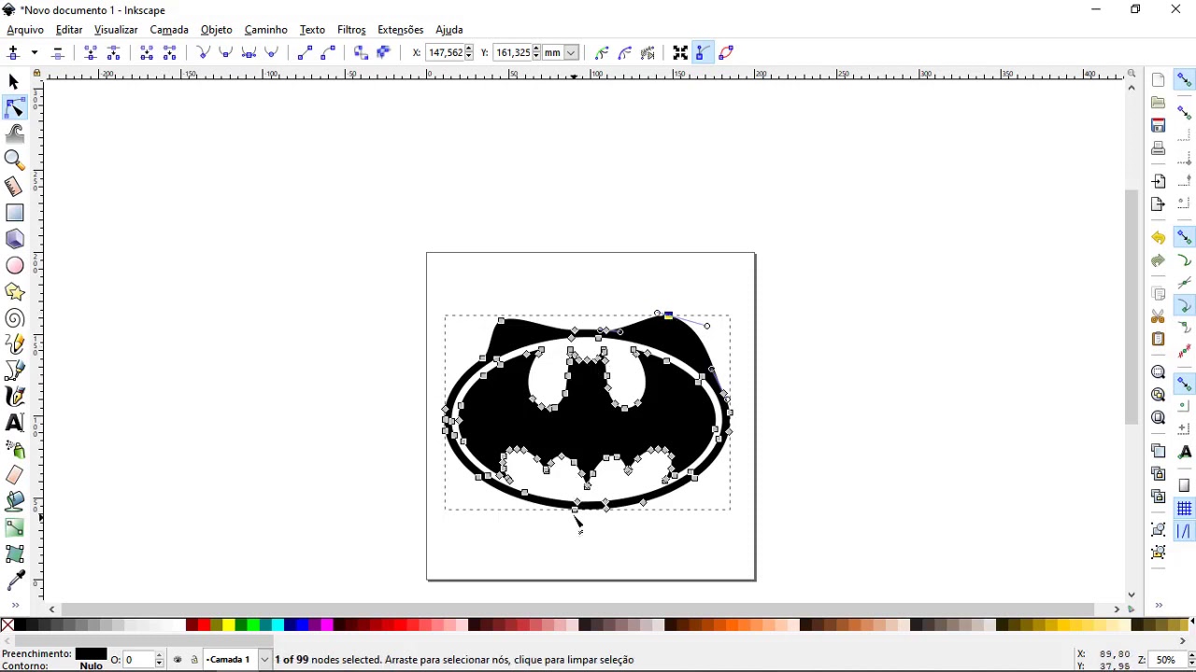
Task: Open the Visualizar menu
Action: 116,30
